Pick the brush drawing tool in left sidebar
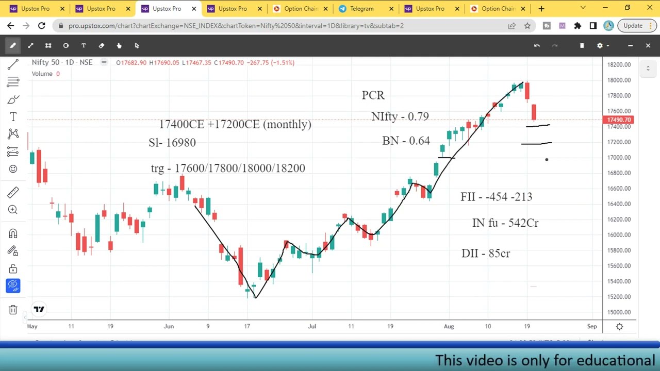The width and height of the screenshot is (660, 371). tap(13, 99)
